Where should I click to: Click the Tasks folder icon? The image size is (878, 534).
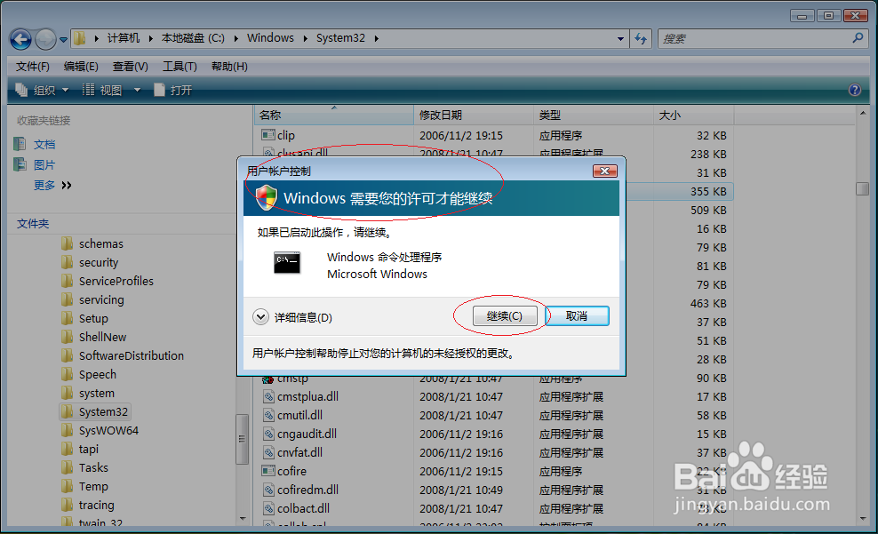pos(68,467)
